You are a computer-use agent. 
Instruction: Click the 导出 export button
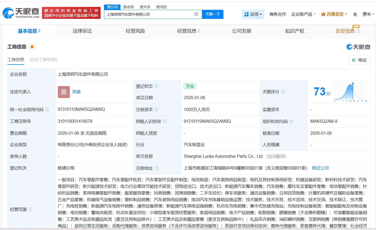pyautogui.click(x=359, y=60)
